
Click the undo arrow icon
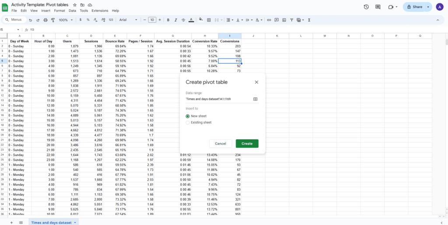tap(30, 20)
